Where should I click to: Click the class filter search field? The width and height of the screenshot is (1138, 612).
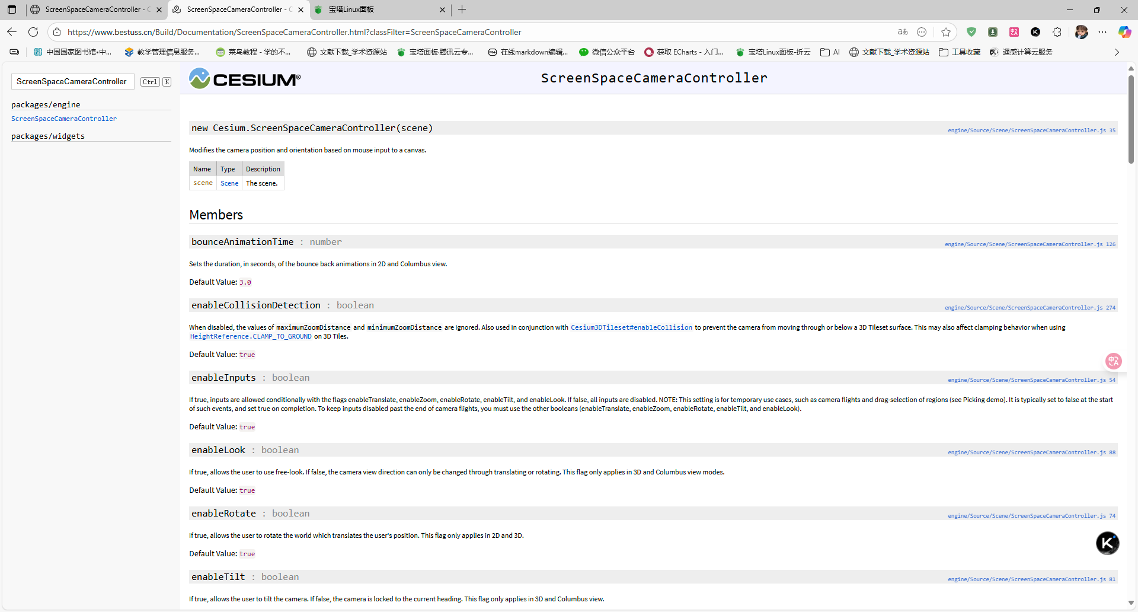point(72,82)
